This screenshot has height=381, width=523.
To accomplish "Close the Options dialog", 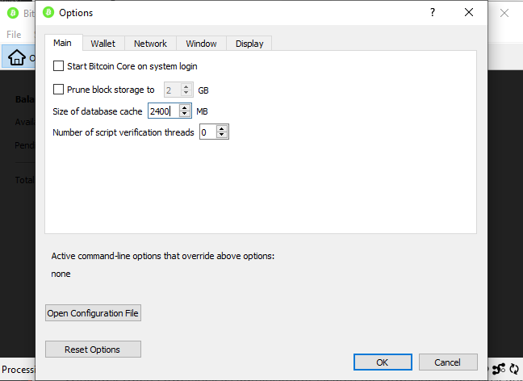I will click(x=469, y=13).
